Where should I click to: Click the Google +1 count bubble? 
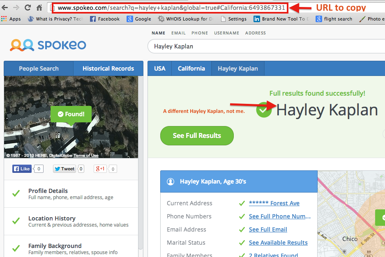113,169
